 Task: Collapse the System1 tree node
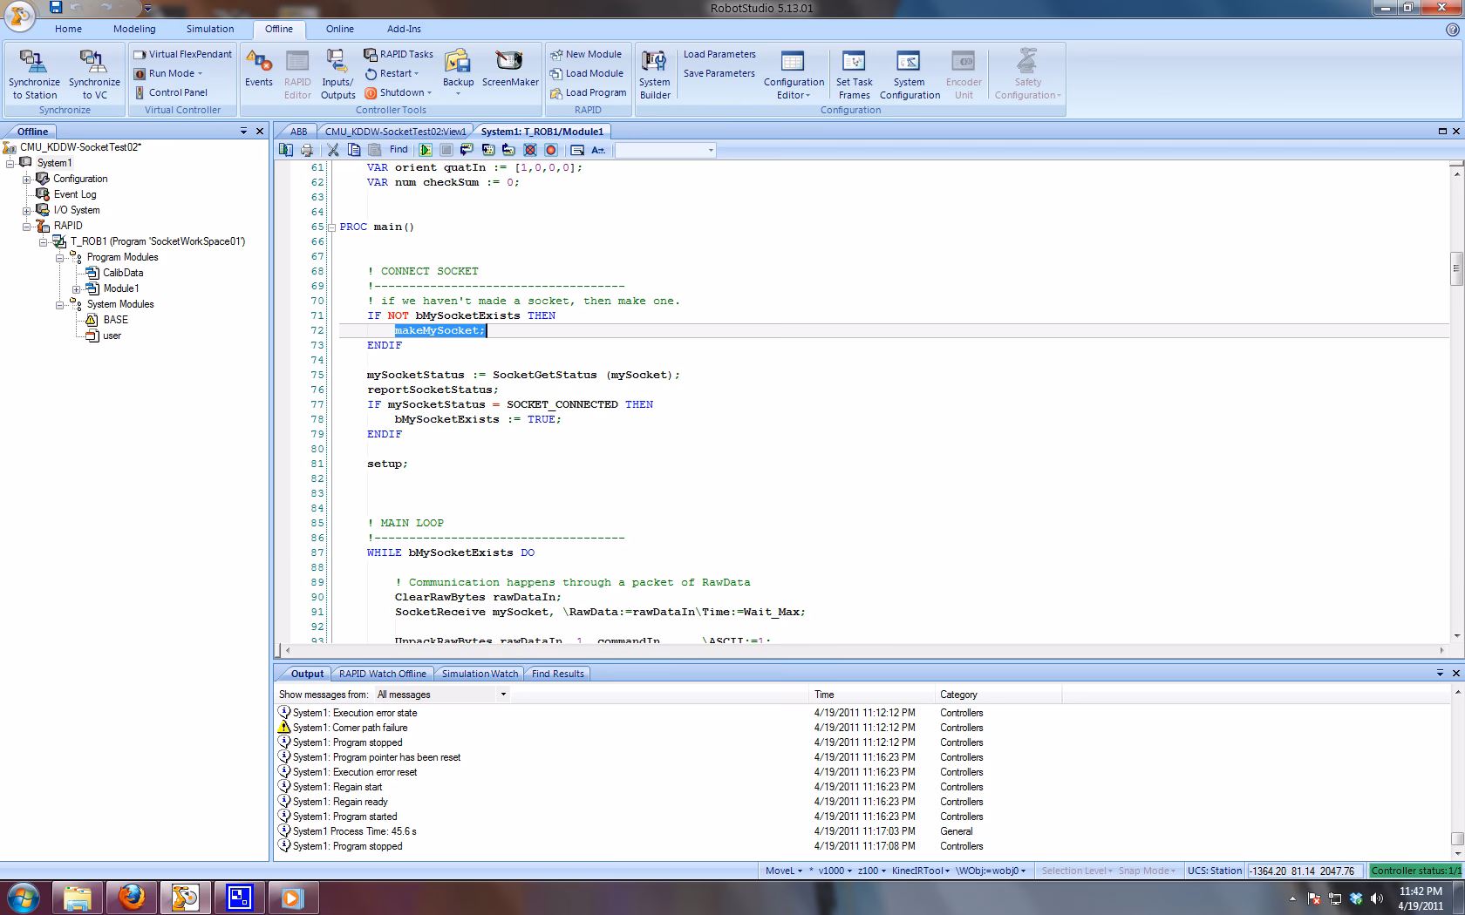[10, 163]
